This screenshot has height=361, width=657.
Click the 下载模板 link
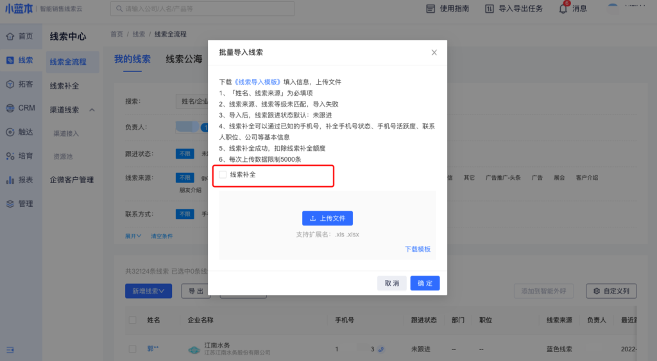[x=417, y=249]
